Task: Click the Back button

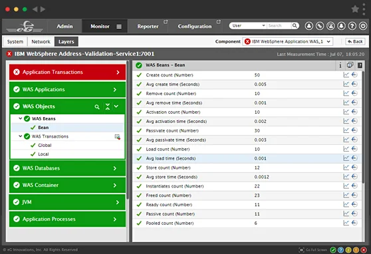Action: pos(355,41)
